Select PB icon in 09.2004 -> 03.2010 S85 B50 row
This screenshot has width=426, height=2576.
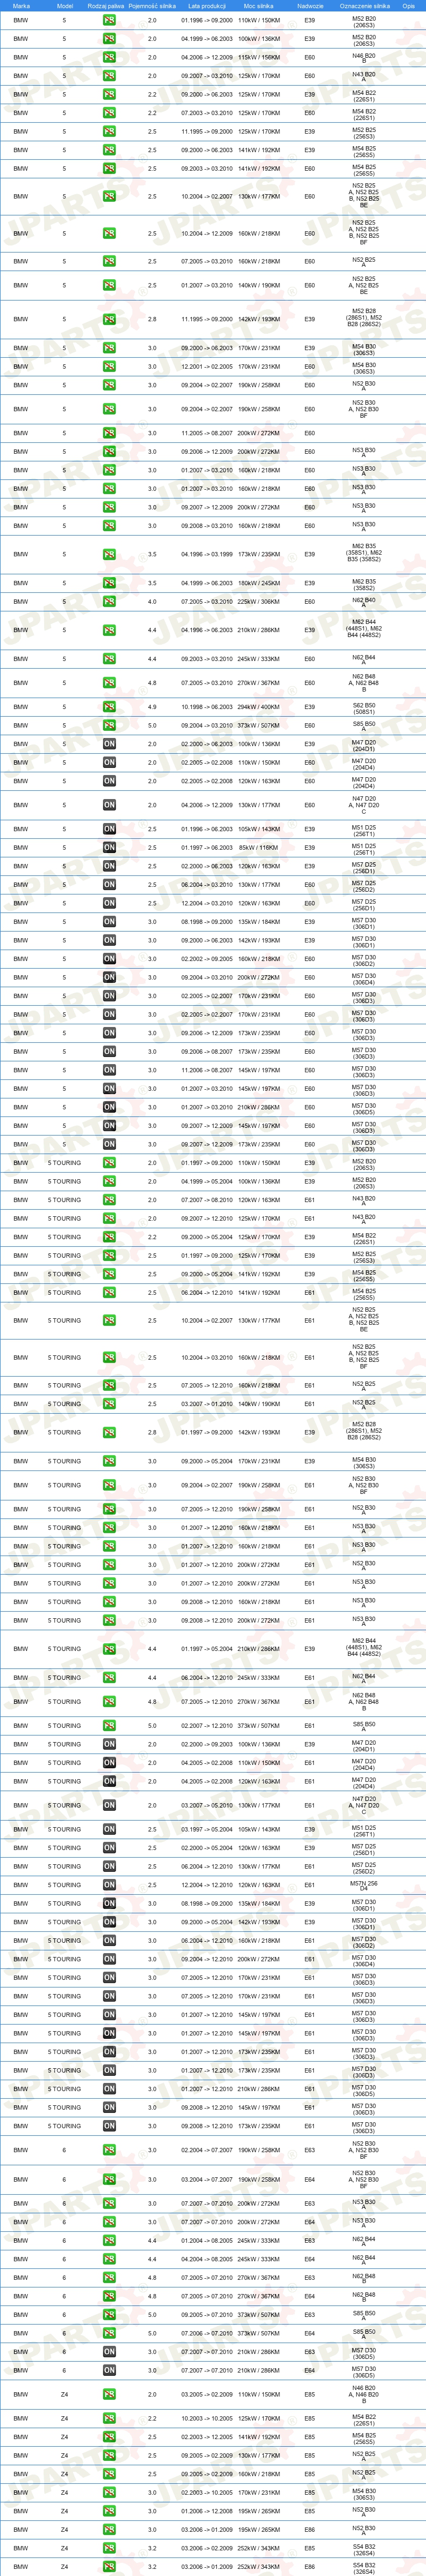pos(109,725)
